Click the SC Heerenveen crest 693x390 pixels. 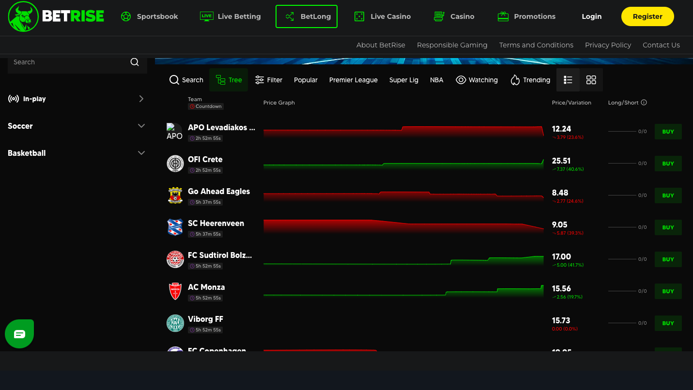click(x=175, y=227)
